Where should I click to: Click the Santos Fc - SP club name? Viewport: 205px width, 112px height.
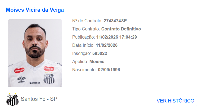[x=39, y=99]
